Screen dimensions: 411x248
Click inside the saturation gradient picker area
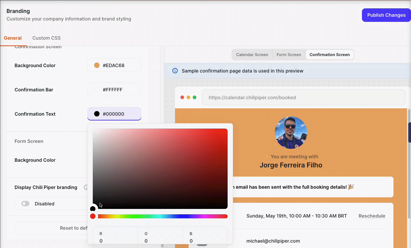click(x=160, y=169)
